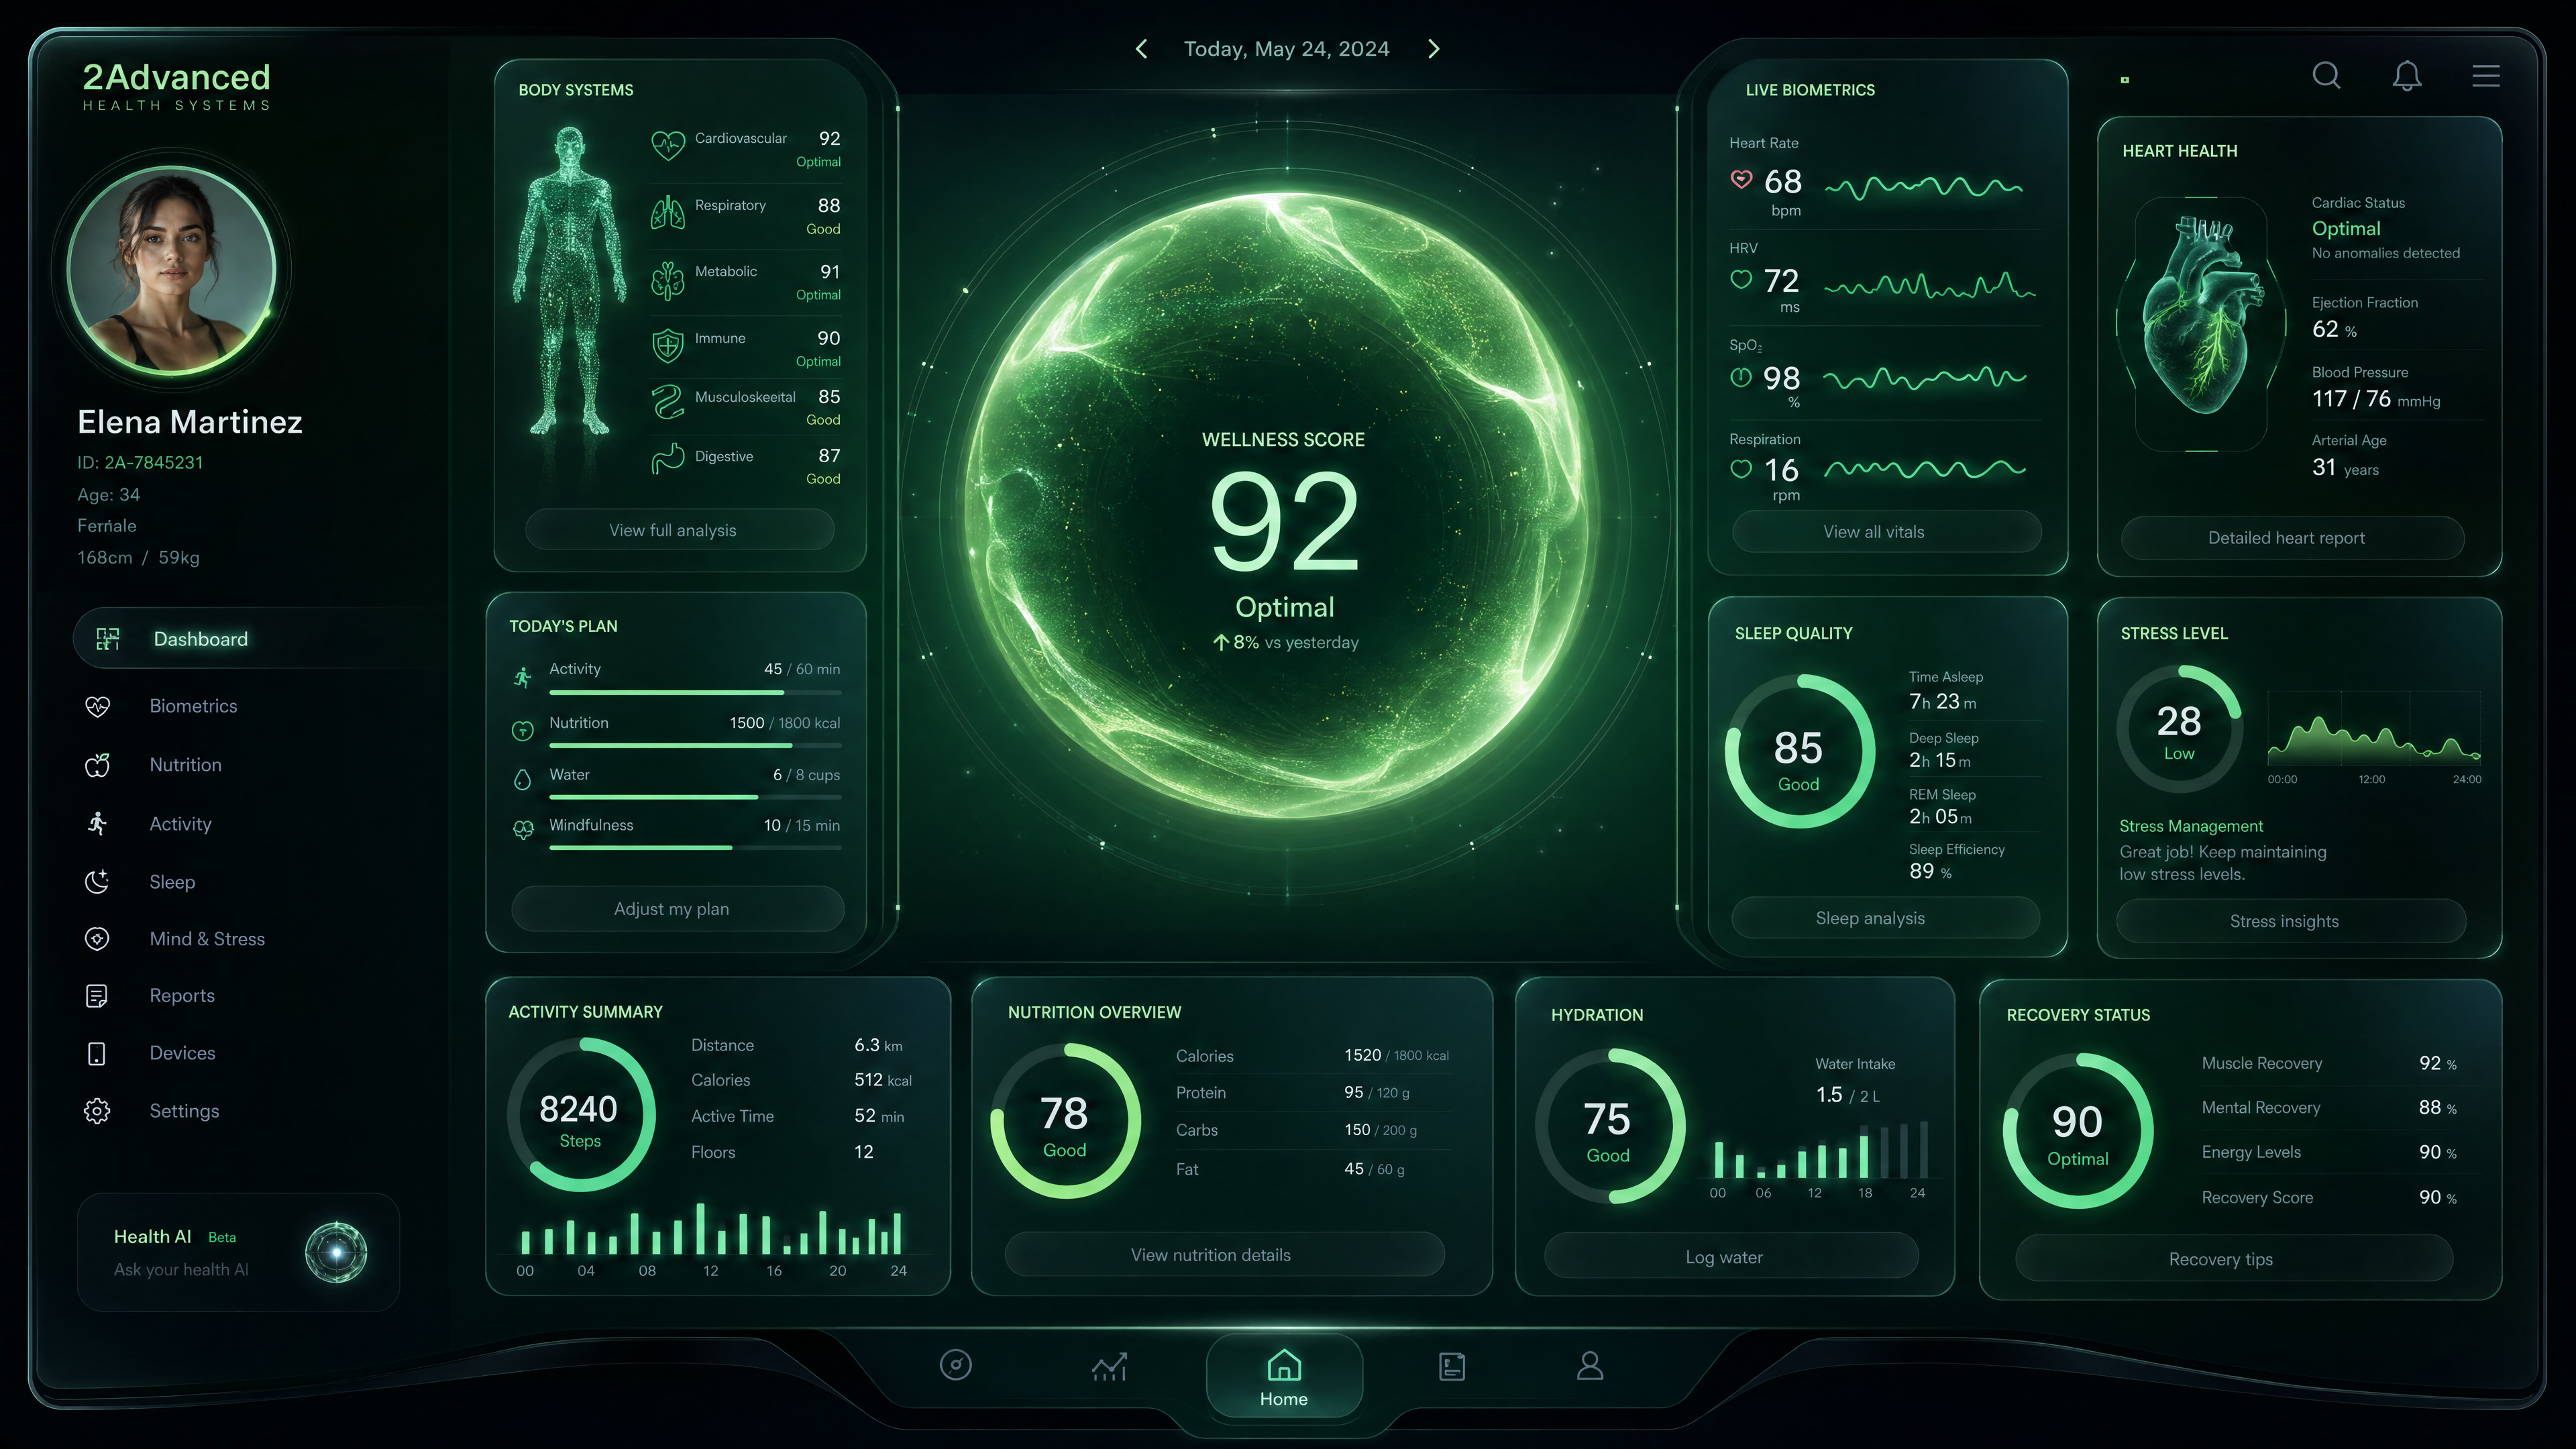Click the Water progress bar in Today's Plan

[695, 797]
